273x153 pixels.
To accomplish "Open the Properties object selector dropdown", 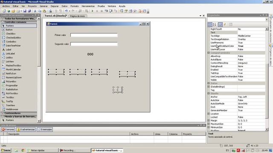I will pyautogui.click(x=267, y=20).
